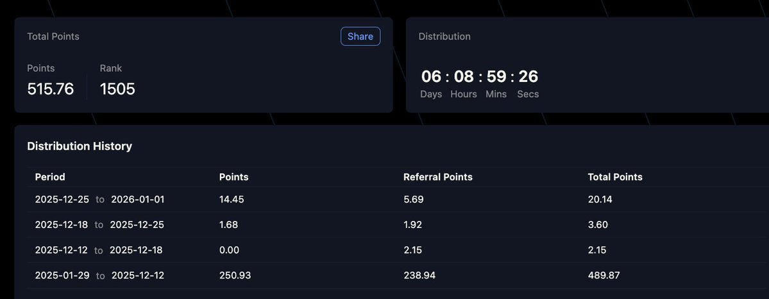Click the Points column header in the table
This screenshot has width=769, height=299.
[x=233, y=177]
